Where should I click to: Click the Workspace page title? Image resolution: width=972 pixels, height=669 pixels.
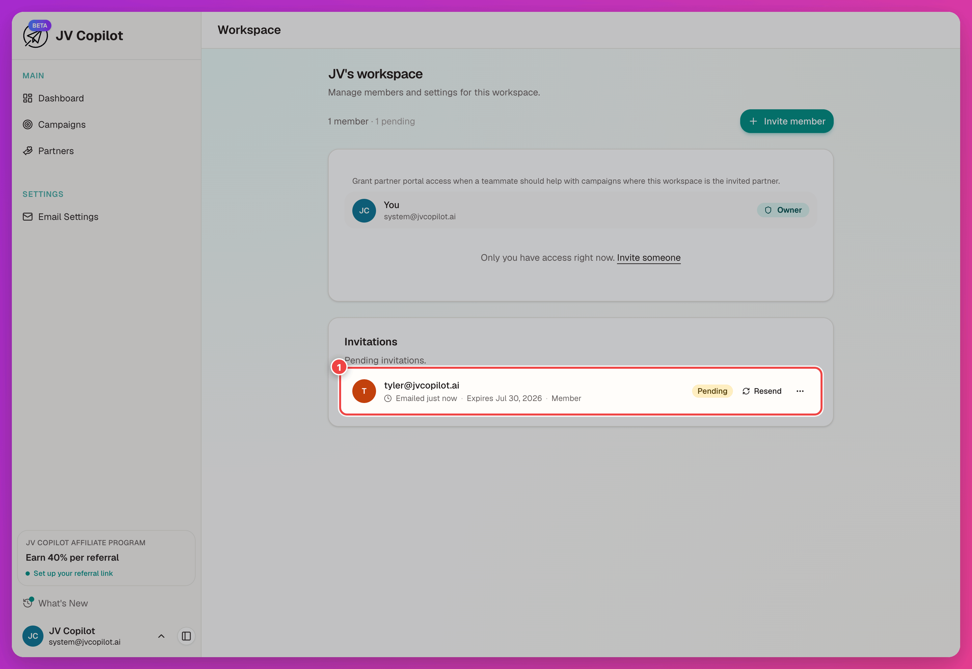[x=249, y=30]
